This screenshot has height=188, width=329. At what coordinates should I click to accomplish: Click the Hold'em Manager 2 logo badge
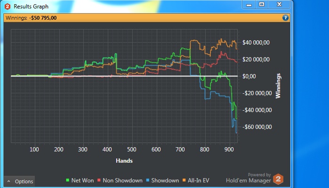point(278,179)
